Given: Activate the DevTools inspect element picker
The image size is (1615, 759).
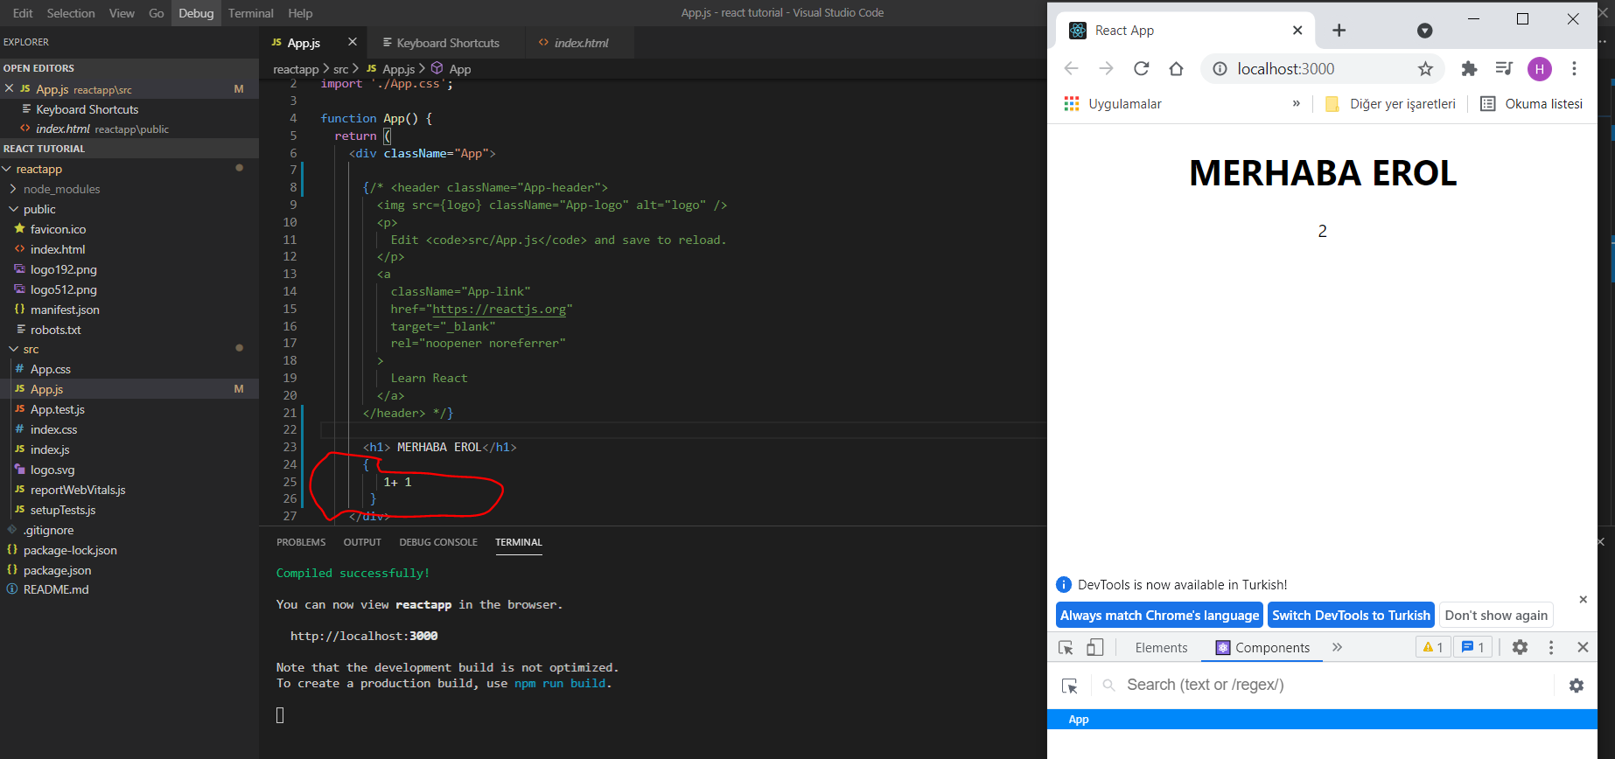Looking at the screenshot, I should [1066, 647].
